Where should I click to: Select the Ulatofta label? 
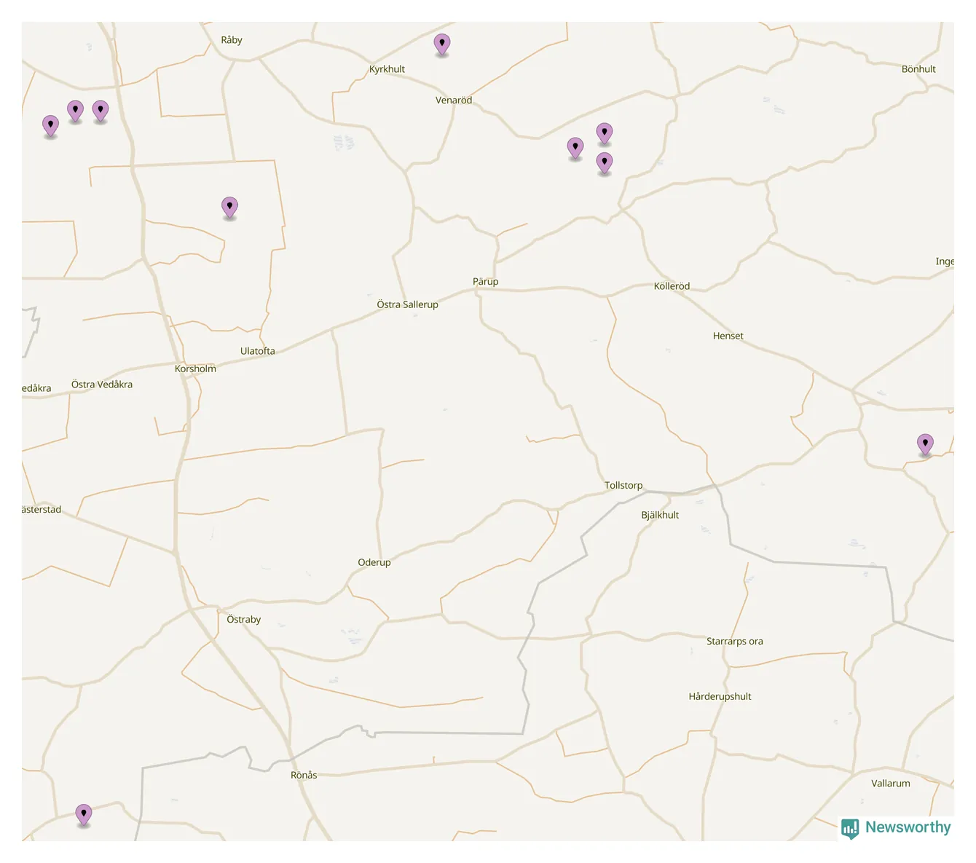coord(258,351)
